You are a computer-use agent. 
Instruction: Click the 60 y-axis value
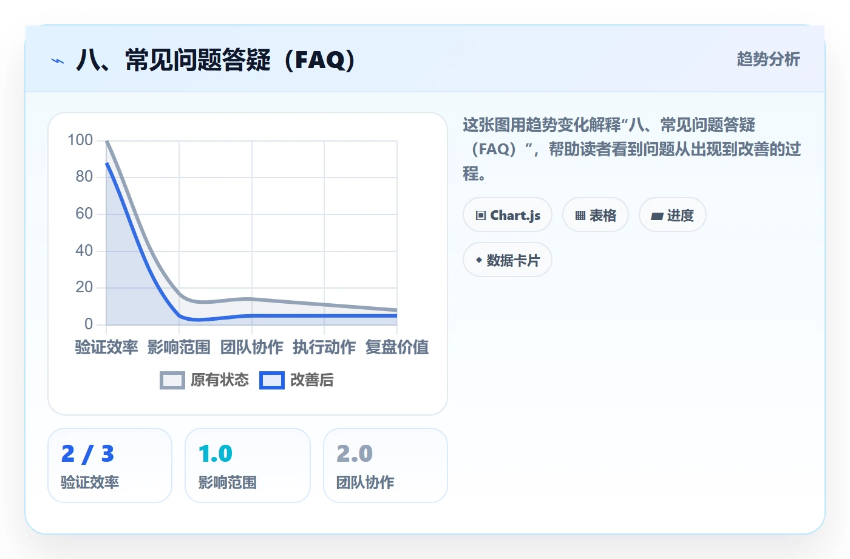pyautogui.click(x=84, y=214)
